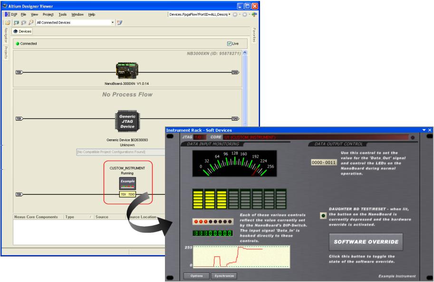Click scroll up arrow in devices view

click(245, 53)
